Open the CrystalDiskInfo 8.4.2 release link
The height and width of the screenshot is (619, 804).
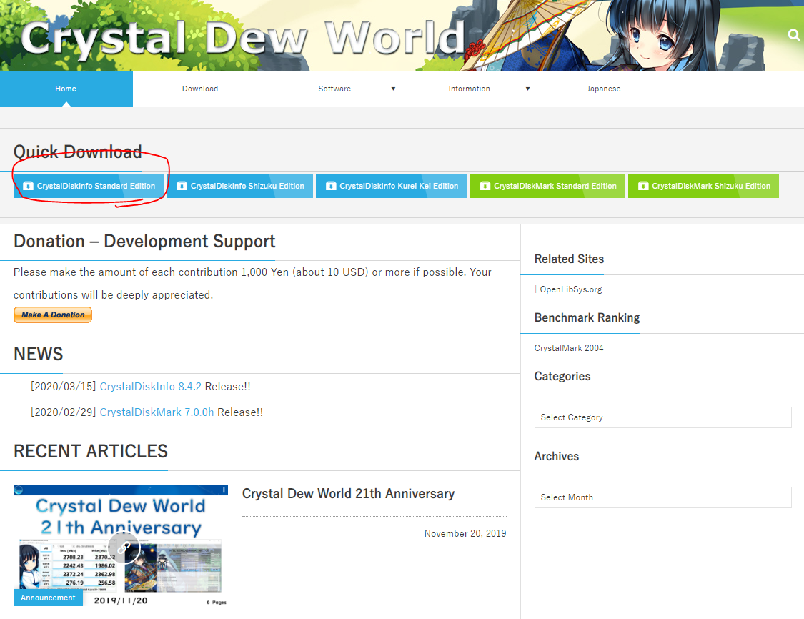[x=150, y=387]
